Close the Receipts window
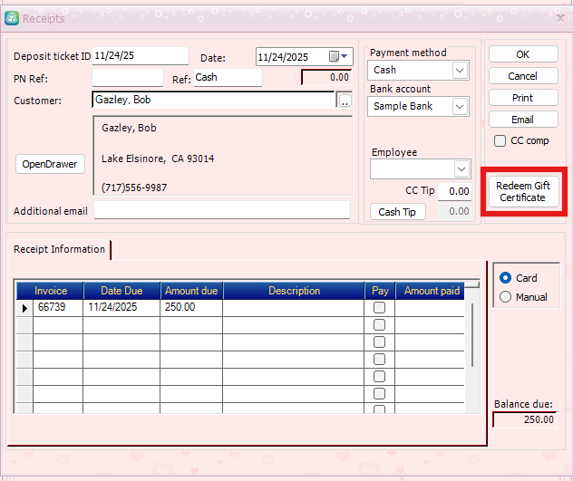The width and height of the screenshot is (573, 481). (x=559, y=17)
